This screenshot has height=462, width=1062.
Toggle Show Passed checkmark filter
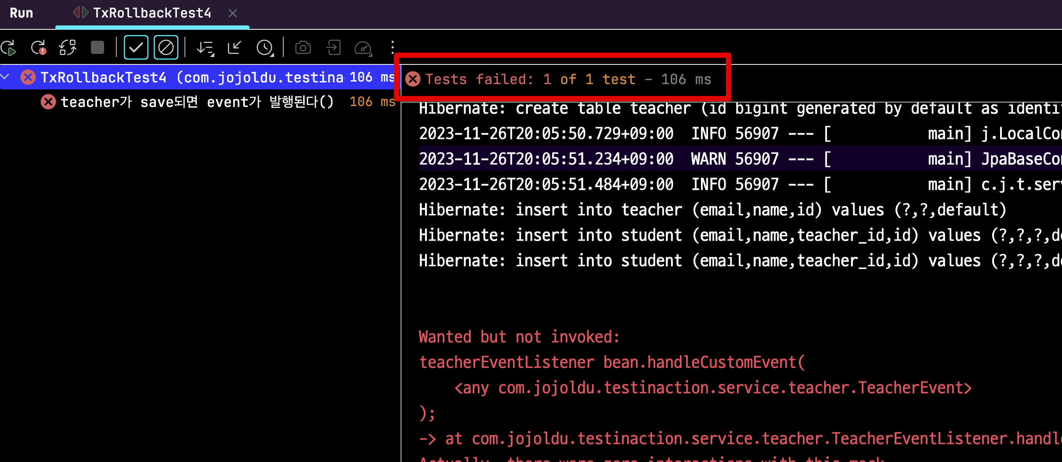136,47
